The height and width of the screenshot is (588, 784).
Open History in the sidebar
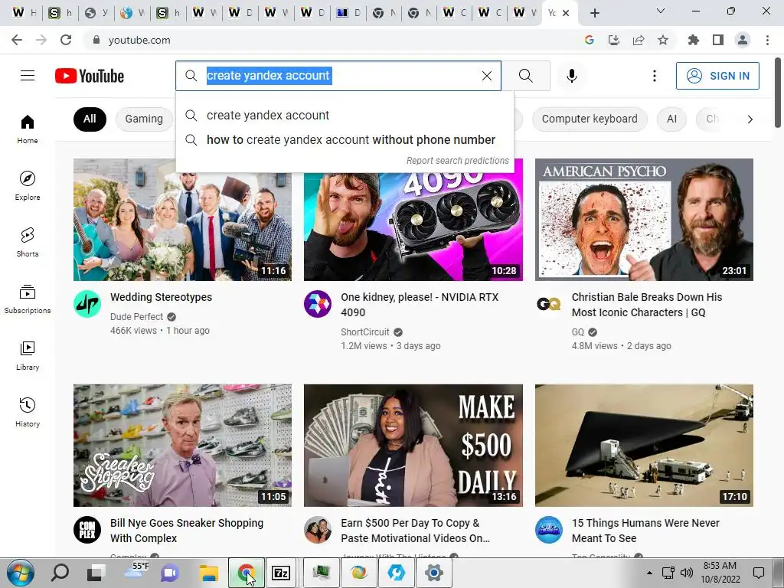(28, 412)
